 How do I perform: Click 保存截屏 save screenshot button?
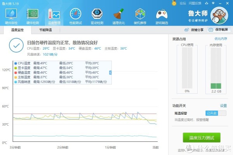(x=219, y=30)
